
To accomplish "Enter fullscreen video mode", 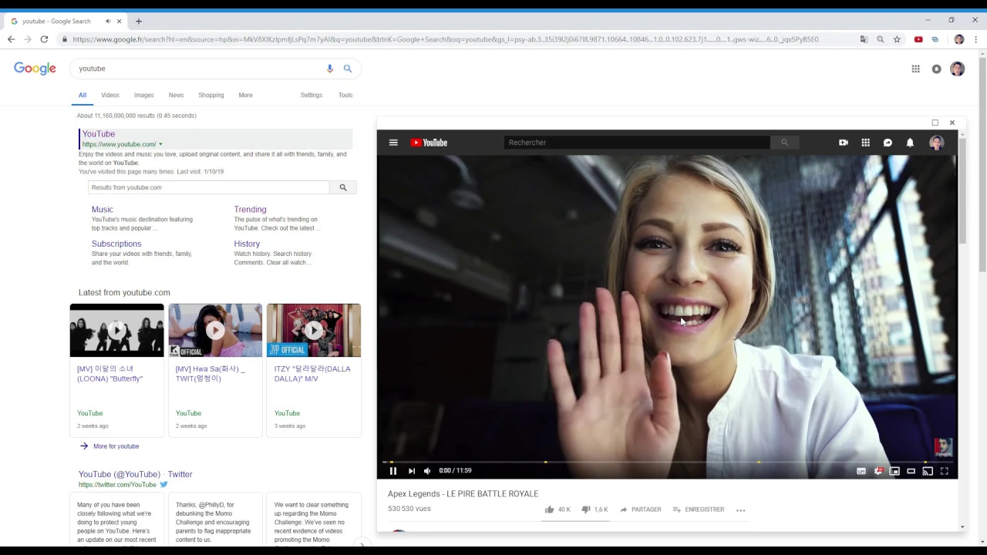I will 945,471.
